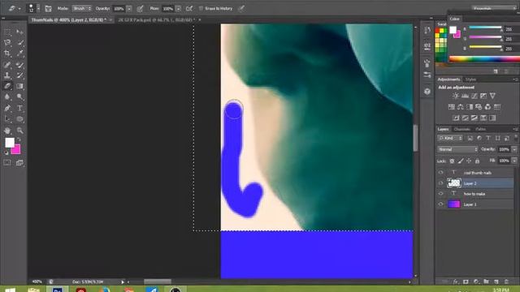Add a Brightness/Contrast adjustment

[456, 96]
